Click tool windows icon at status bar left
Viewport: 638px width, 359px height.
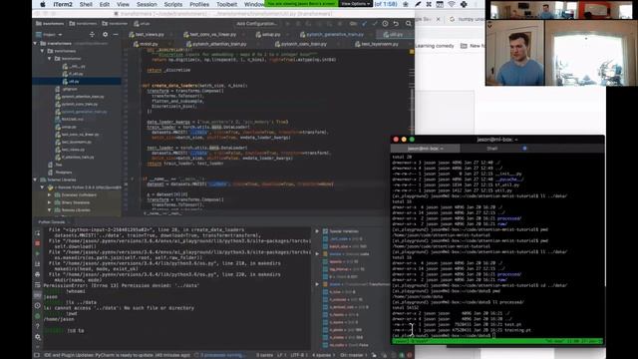pos(37,355)
